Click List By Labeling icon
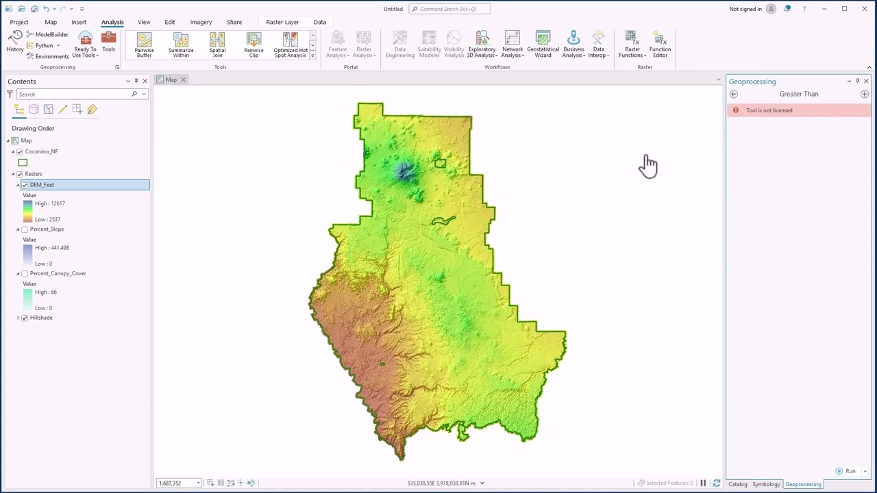877x493 pixels. pos(92,110)
